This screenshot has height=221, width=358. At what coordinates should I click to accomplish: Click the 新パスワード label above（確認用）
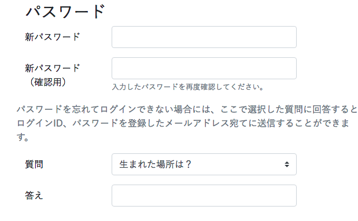(x=52, y=68)
